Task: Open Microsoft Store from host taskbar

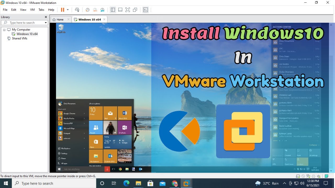Action: click(x=150, y=183)
